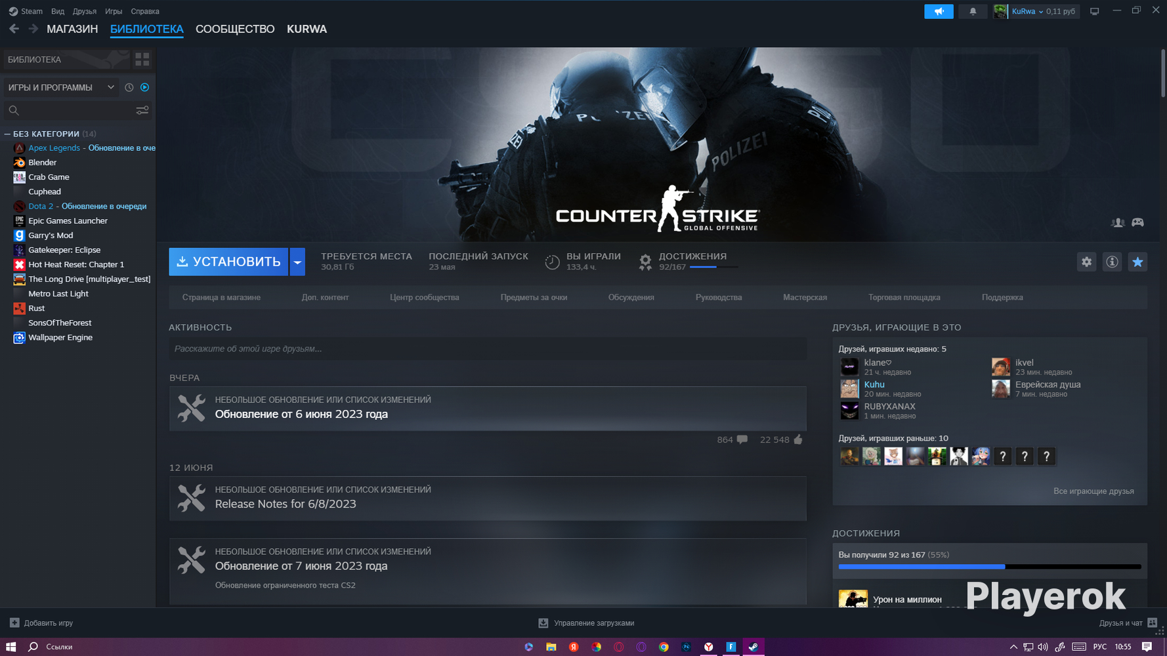Click the controller support icon on banner
The height and width of the screenshot is (656, 1167).
[x=1137, y=223]
